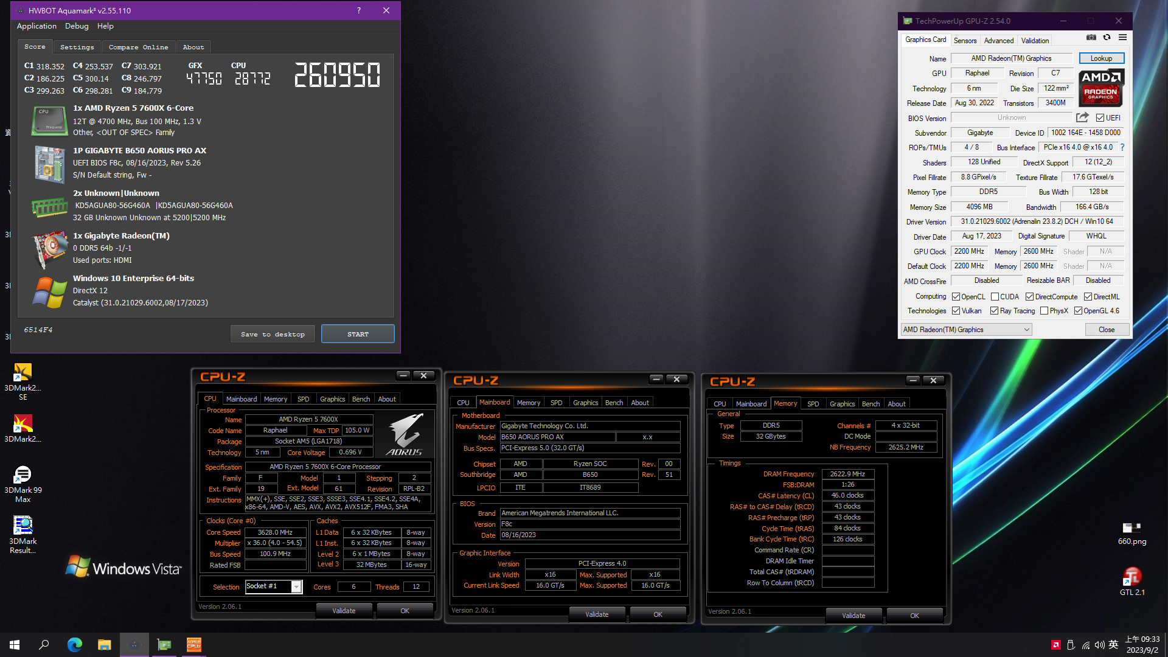Open Bench tab in CPU window CPU-Z
This screenshot has width=1168, height=657.
(361, 399)
